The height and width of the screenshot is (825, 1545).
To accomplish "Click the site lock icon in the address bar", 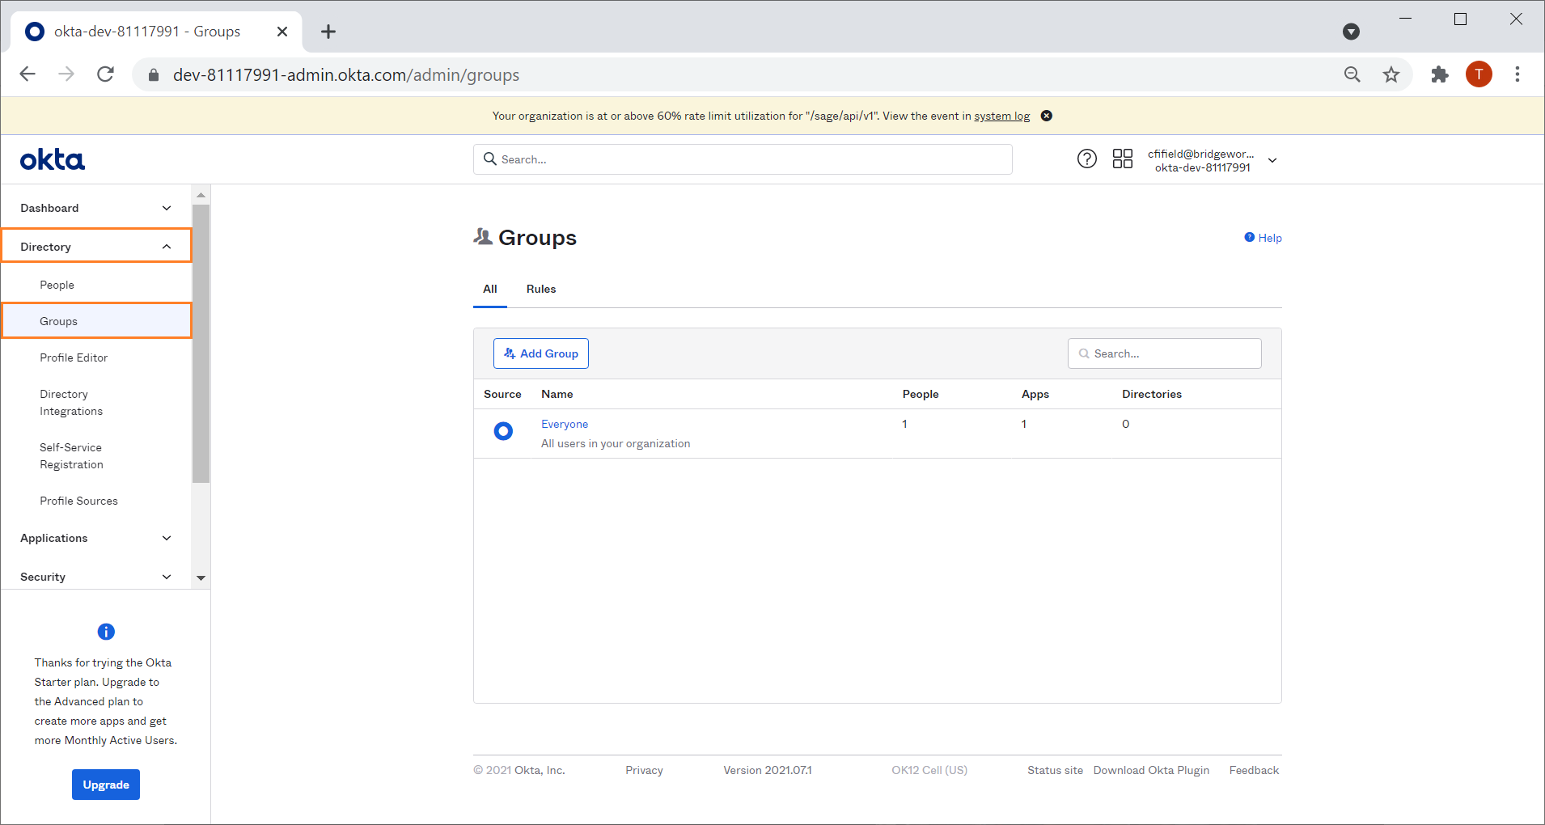I will [x=154, y=75].
